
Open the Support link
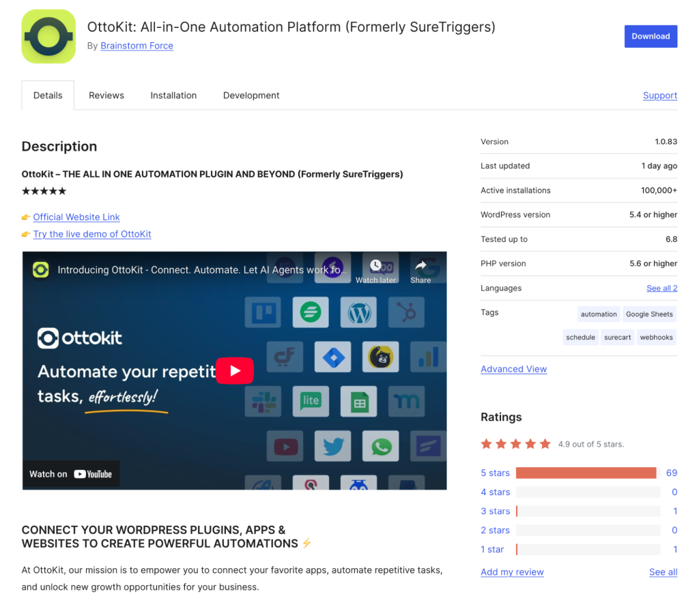click(659, 95)
